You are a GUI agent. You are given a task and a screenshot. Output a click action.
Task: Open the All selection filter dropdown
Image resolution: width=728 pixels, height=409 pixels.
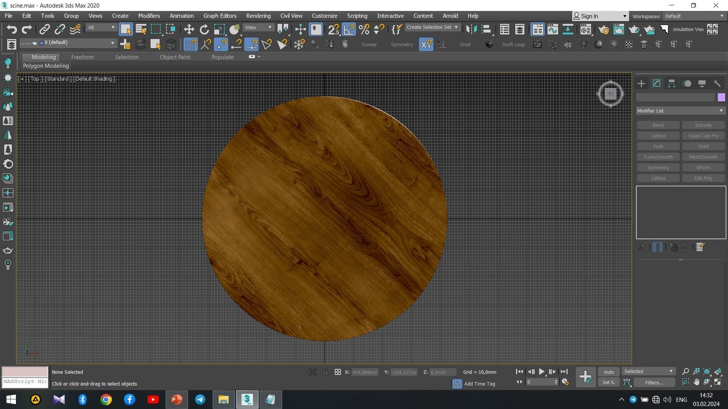[x=101, y=27]
